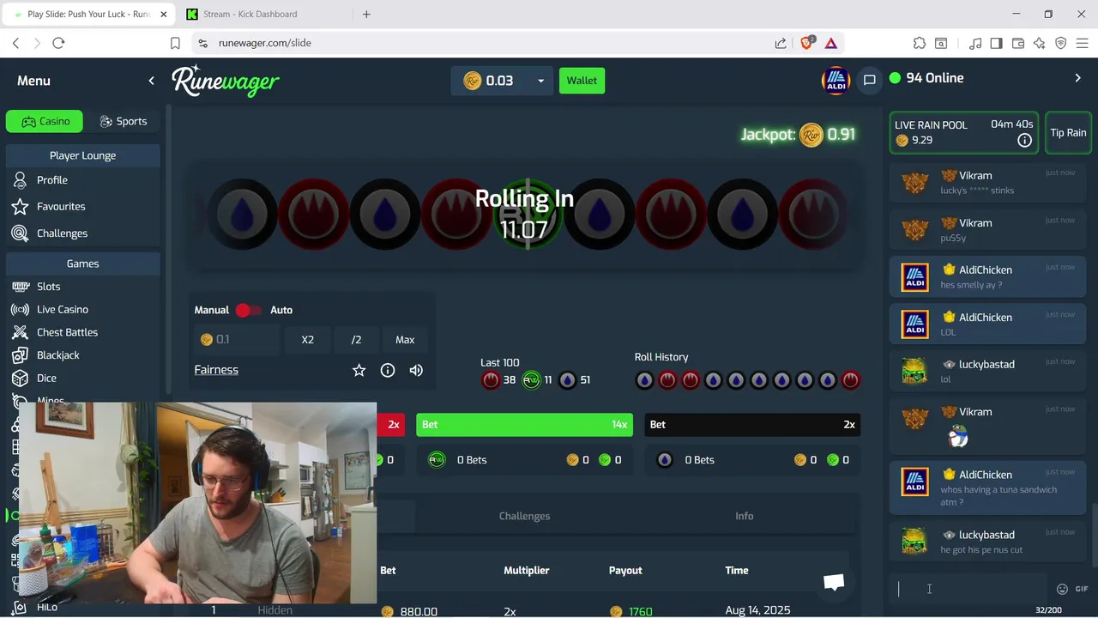Screen dimensions: 1098x618
Task: Show the browser sidebar panel icon
Action: click(996, 43)
